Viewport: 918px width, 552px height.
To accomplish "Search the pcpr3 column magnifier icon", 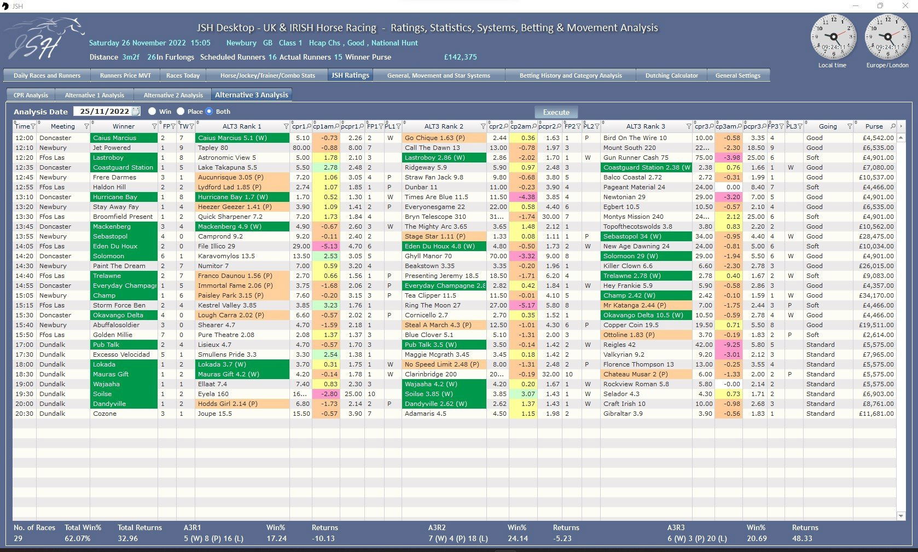I will (x=764, y=126).
